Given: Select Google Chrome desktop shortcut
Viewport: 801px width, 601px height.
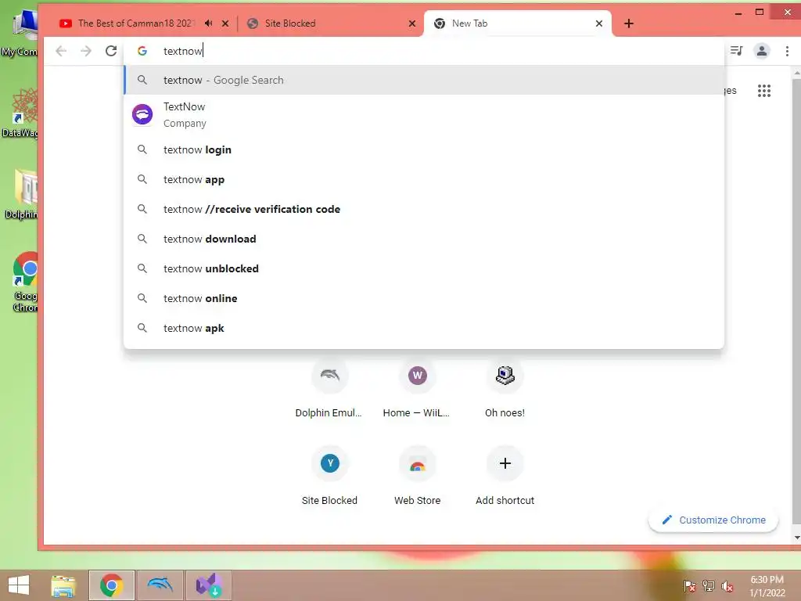Looking at the screenshot, I should [24, 282].
